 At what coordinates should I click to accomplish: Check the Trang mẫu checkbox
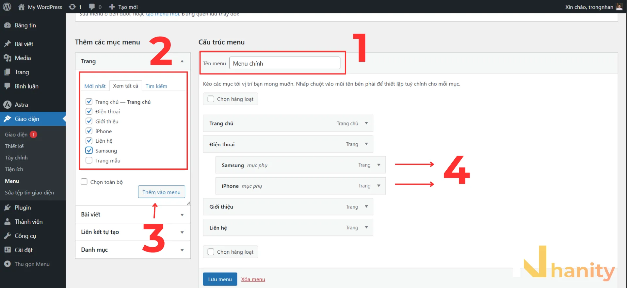[89, 160]
